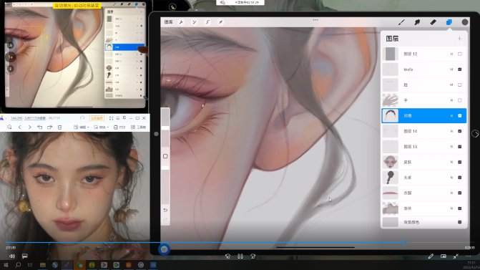480x270 pixels.
Task: Hide the toufa layer
Action: coord(460,69)
